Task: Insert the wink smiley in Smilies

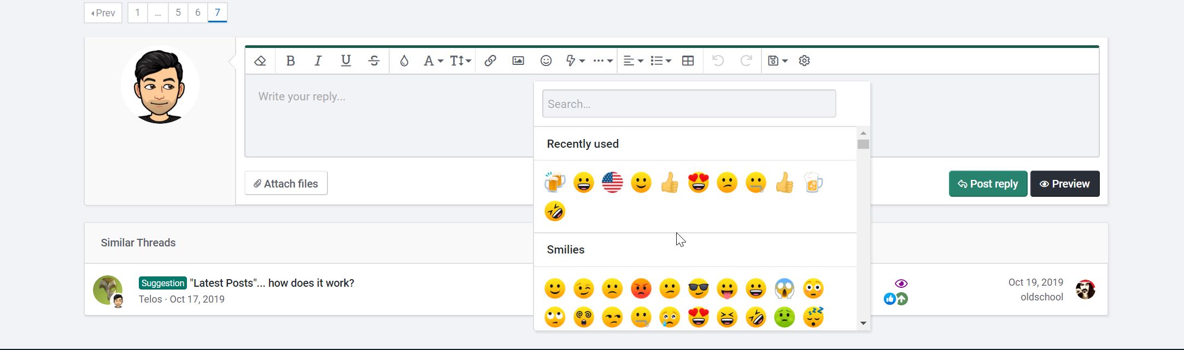Action: [x=584, y=288]
